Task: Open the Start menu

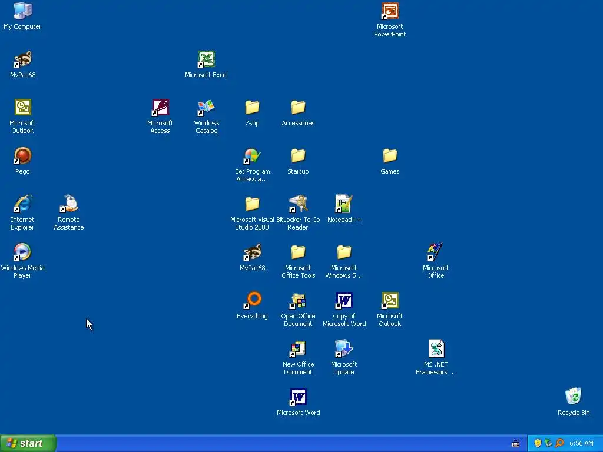Action: 28,443
